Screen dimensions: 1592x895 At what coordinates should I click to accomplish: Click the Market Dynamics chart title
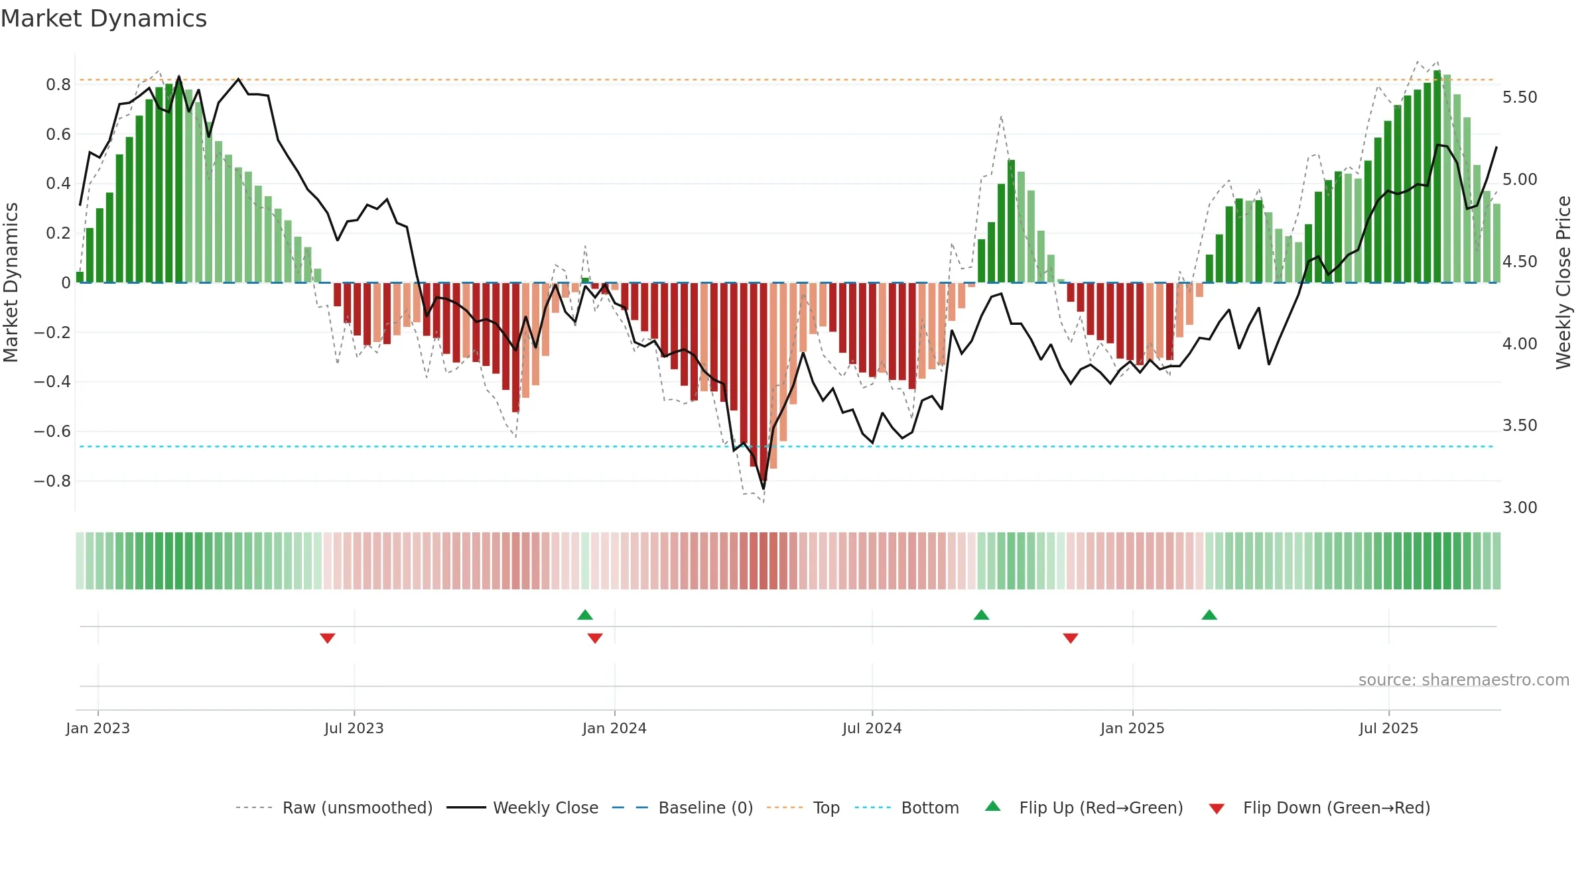tap(104, 19)
